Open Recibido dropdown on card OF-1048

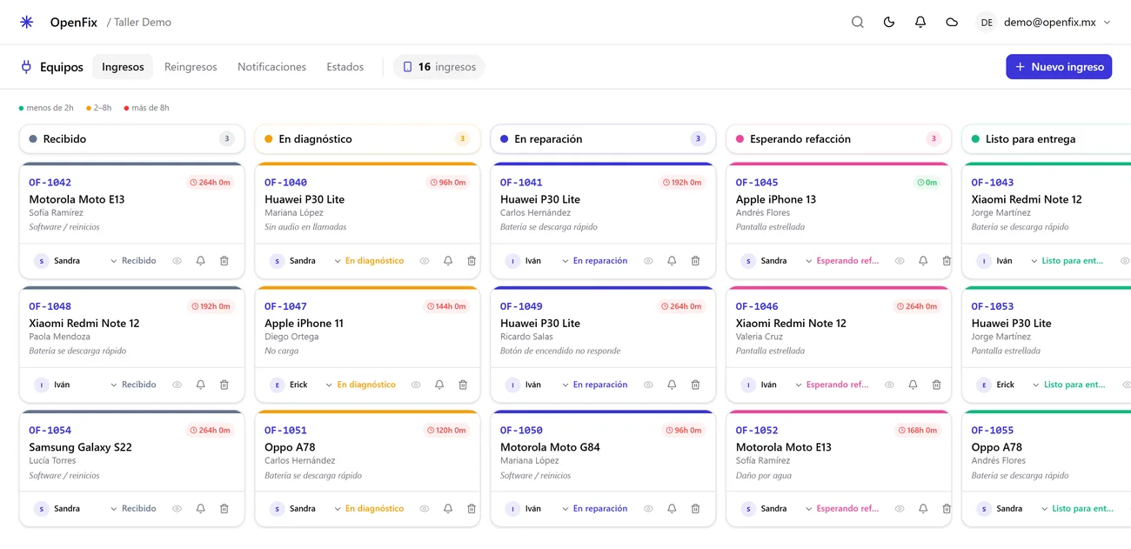pyautogui.click(x=133, y=385)
